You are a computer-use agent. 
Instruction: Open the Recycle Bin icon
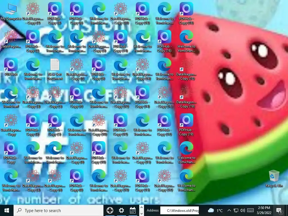[x=274, y=179]
